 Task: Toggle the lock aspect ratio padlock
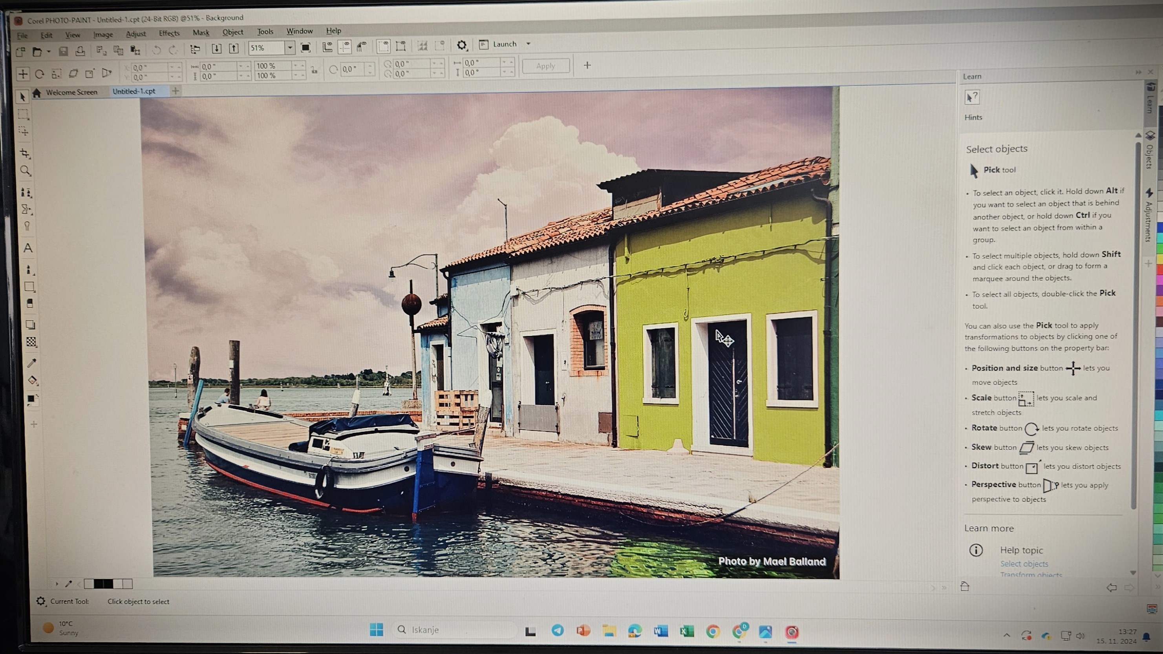[x=314, y=70]
